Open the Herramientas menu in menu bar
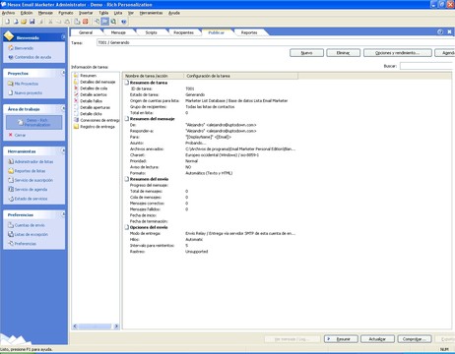 (151, 13)
